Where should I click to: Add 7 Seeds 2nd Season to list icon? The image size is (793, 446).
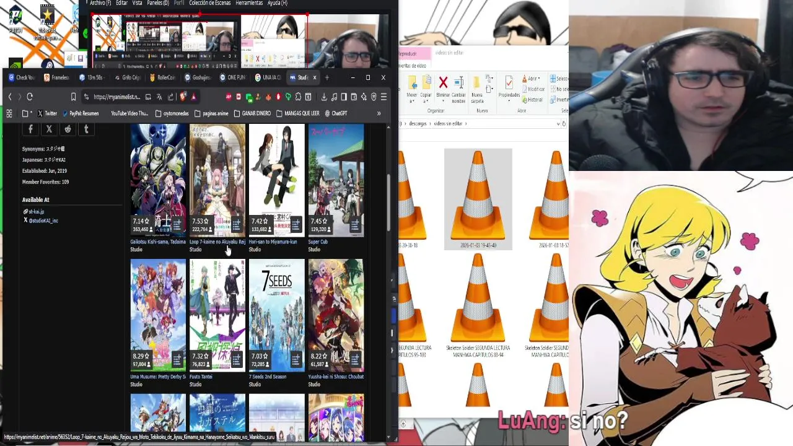[x=296, y=359]
